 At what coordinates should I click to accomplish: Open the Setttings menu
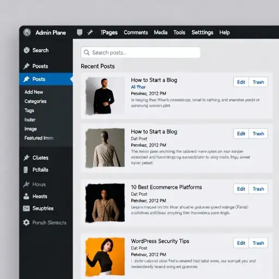(x=202, y=33)
